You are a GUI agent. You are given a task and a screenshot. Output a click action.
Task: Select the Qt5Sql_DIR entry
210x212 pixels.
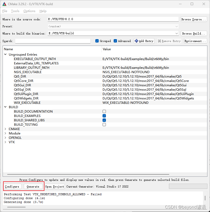[x=22, y=89]
